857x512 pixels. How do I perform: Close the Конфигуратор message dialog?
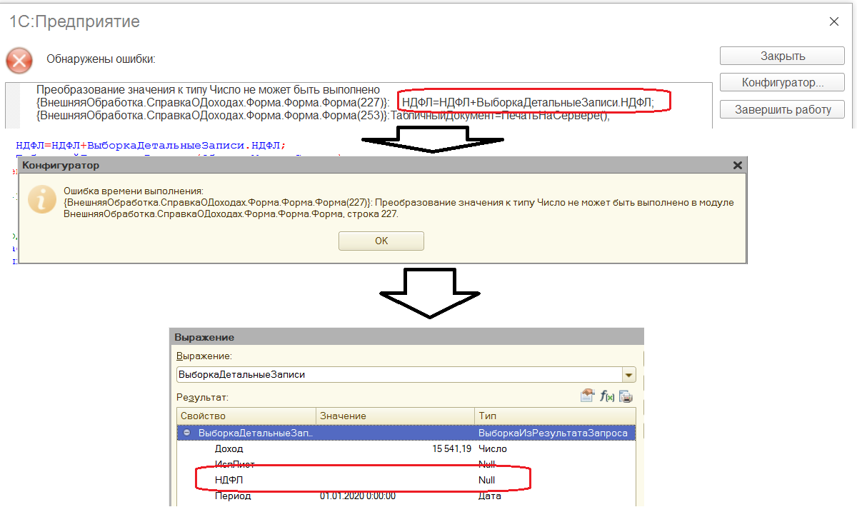point(738,165)
